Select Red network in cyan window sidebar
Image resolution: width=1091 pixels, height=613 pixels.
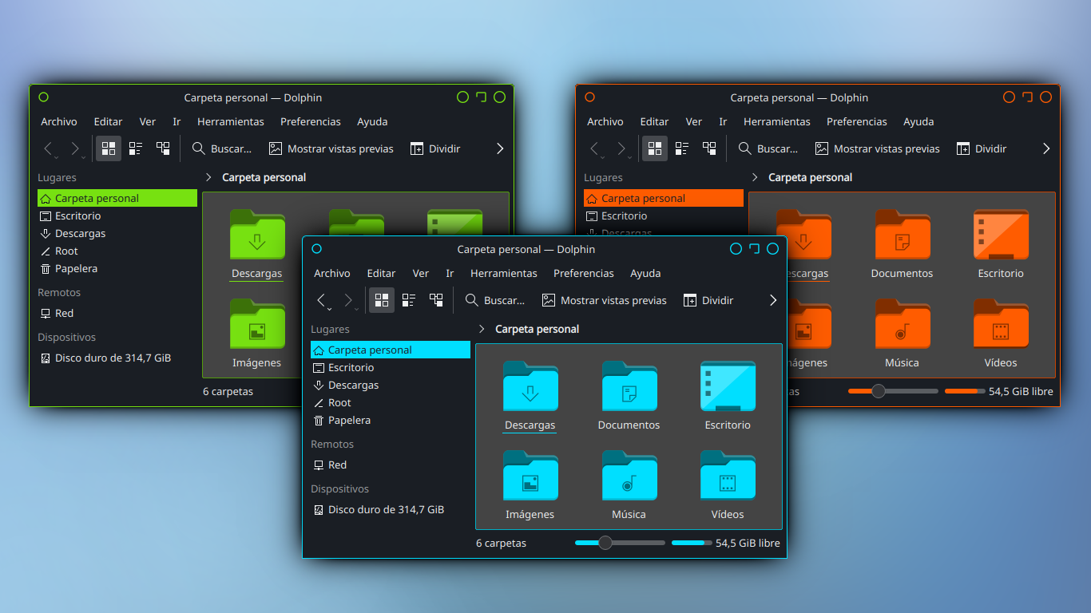coord(391,465)
